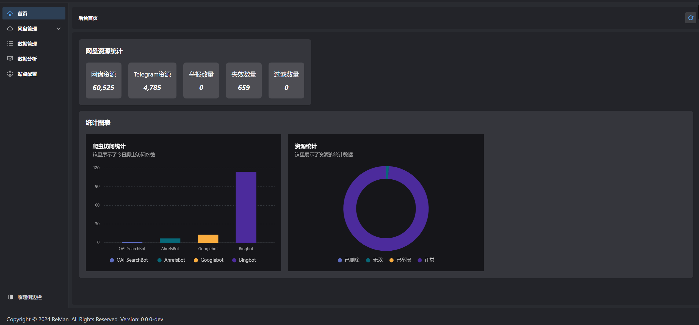Screen dimensions: 699x325
Task: Click the 举报数量 stat card
Action: pyautogui.click(x=201, y=80)
